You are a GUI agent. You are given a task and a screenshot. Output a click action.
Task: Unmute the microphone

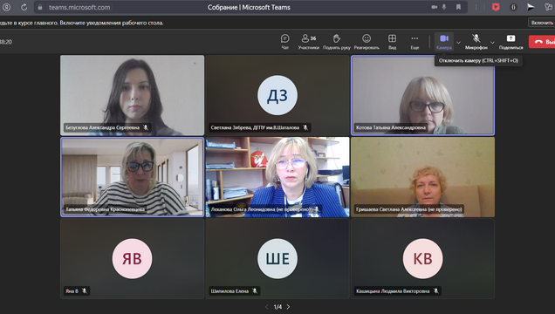pos(476,42)
